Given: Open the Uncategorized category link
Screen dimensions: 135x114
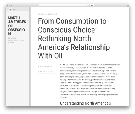Looking at the screenshot, I should [46, 67].
